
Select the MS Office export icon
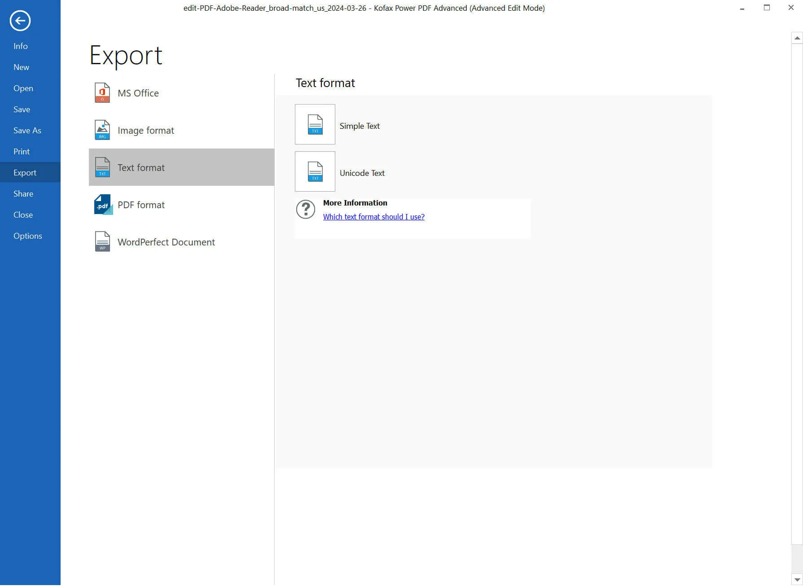(102, 93)
